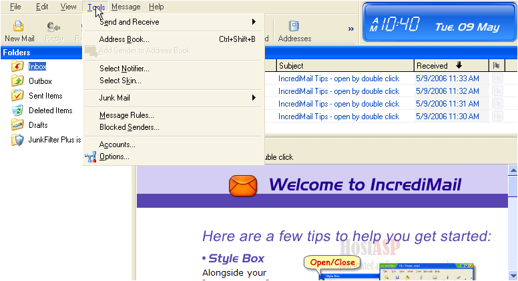Viewport: 518px width, 281px height.
Task: Open the Deleted Items recycle icon
Action: pyautogui.click(x=17, y=111)
